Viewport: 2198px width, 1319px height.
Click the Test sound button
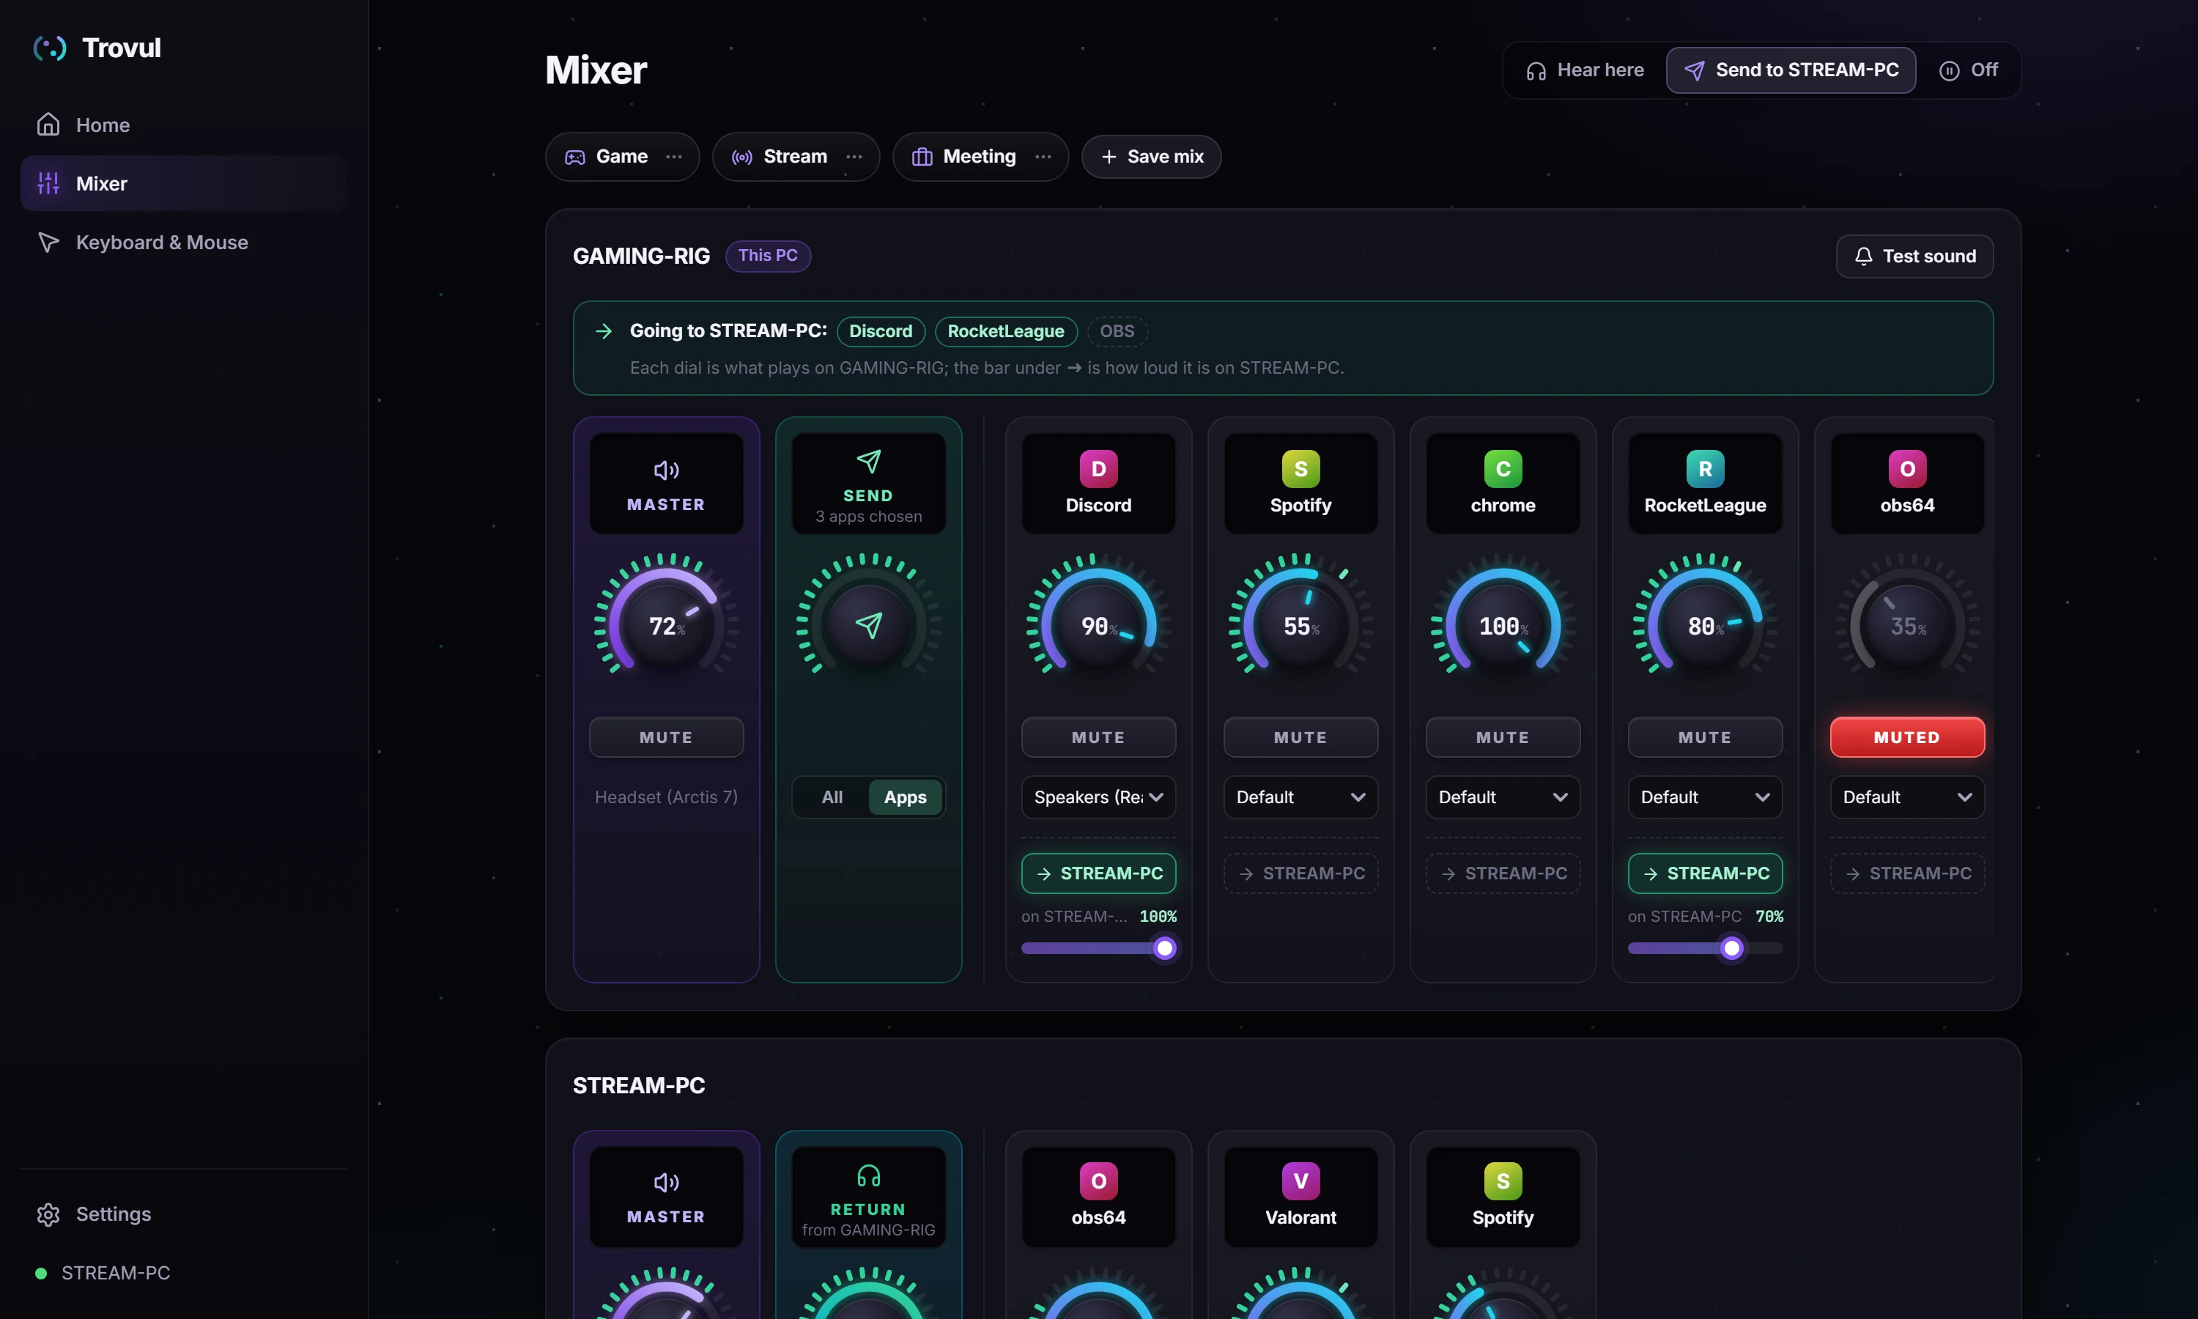1914,256
